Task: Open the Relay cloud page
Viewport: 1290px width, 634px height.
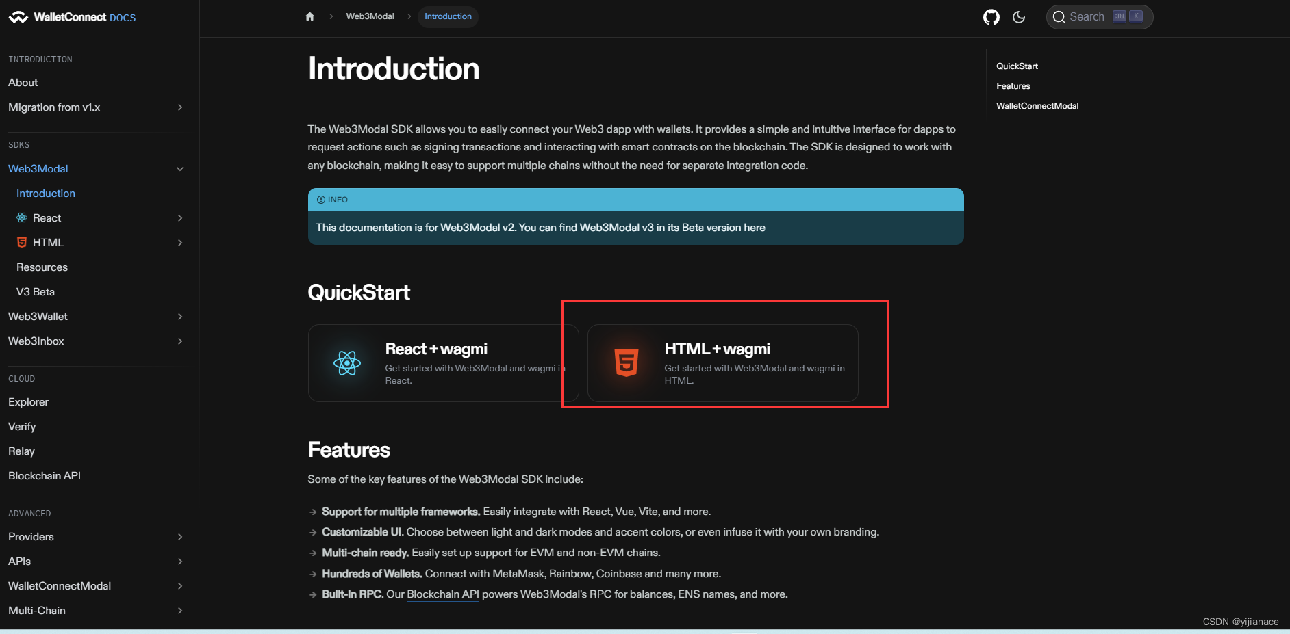Action: (21, 451)
